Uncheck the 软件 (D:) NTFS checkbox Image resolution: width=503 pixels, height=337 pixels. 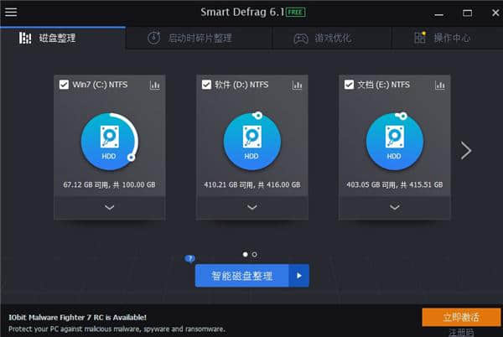[x=206, y=85]
